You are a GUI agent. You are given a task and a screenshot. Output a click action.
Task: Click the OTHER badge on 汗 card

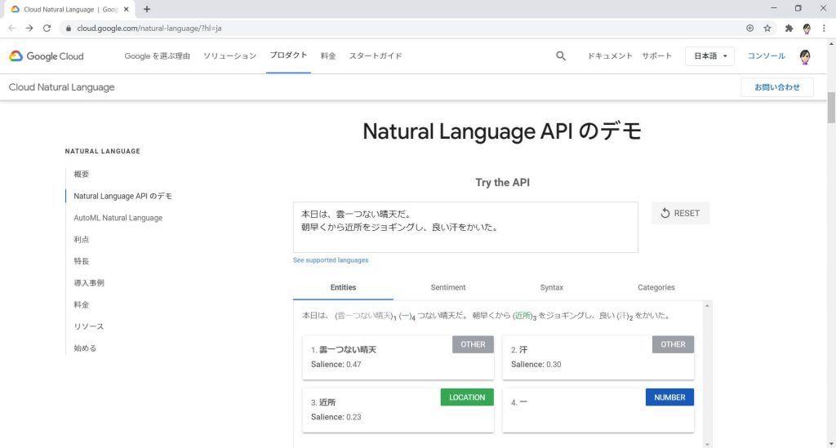pyautogui.click(x=673, y=344)
